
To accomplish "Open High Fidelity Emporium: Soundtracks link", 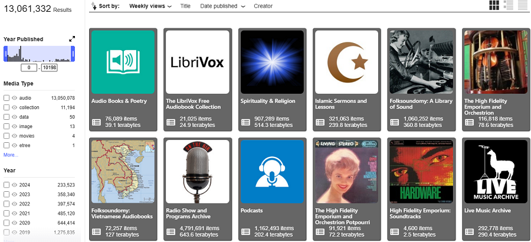I will 420,213.
